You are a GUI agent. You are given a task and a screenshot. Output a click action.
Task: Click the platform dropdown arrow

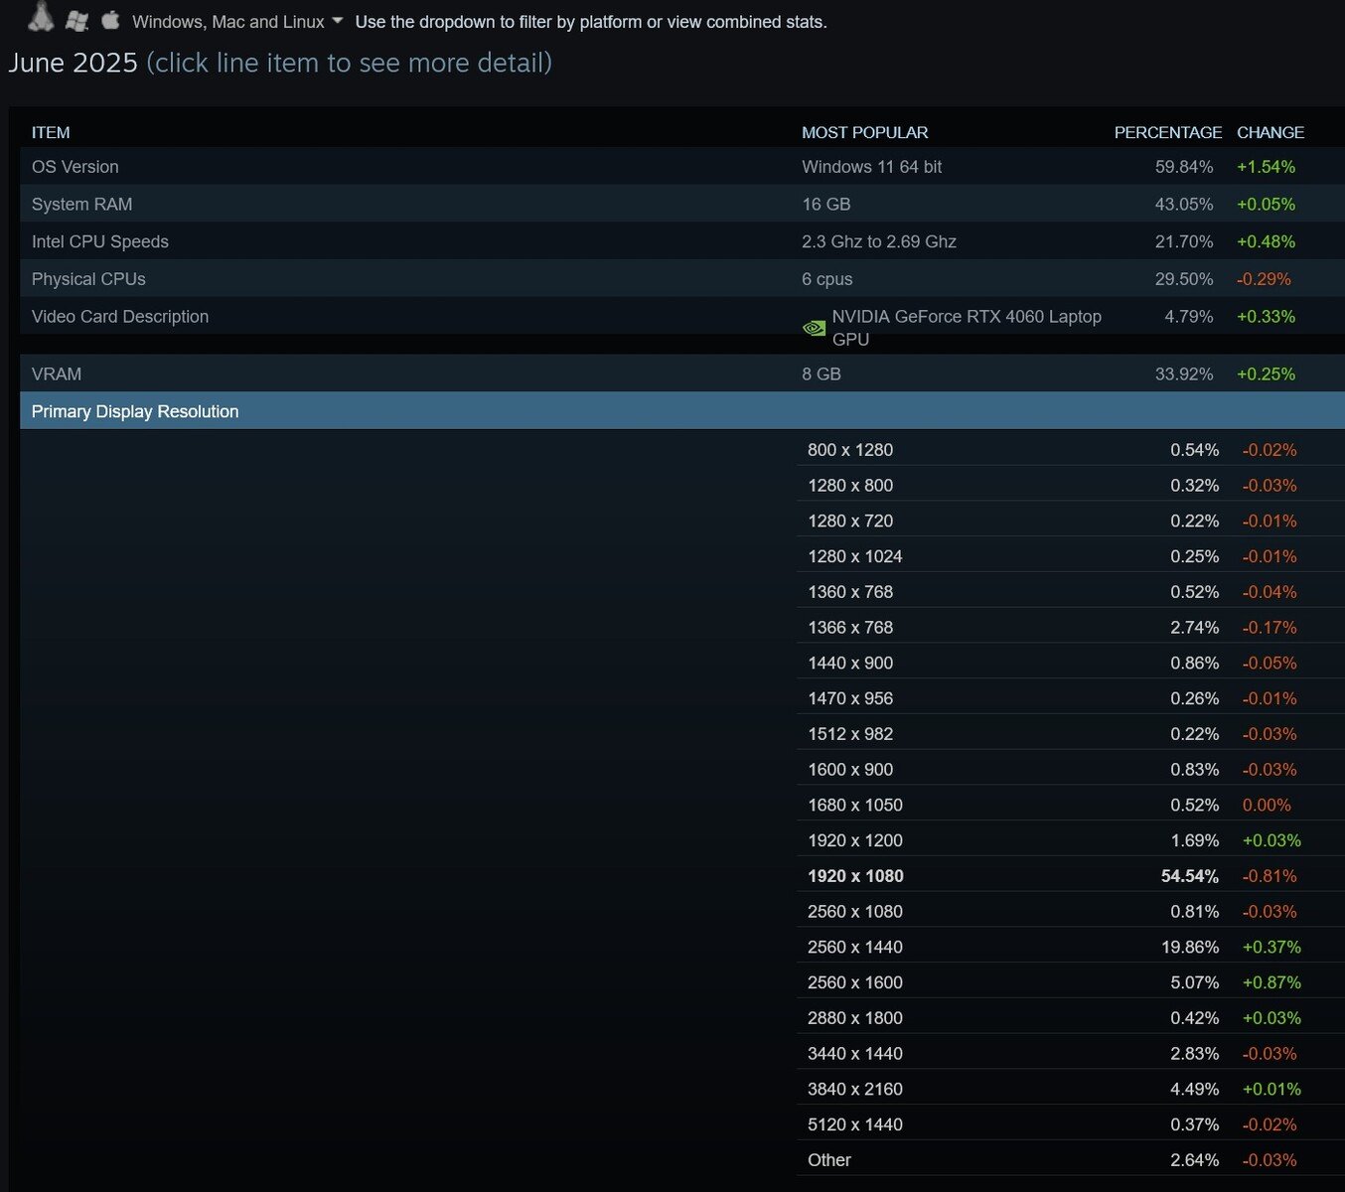pos(337,21)
